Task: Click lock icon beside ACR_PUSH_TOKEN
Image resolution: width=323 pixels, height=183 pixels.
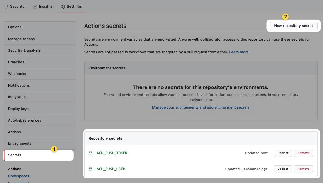Action: pos(90,153)
